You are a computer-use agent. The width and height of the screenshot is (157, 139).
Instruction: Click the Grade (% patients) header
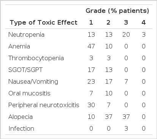point(117,11)
